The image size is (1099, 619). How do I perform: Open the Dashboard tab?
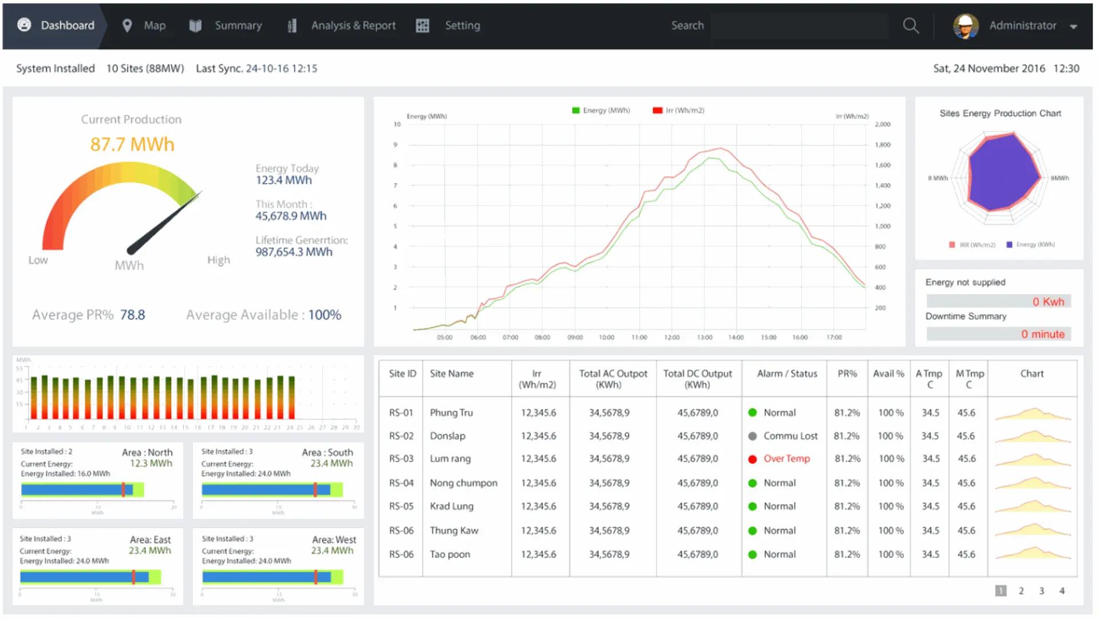tap(67, 25)
